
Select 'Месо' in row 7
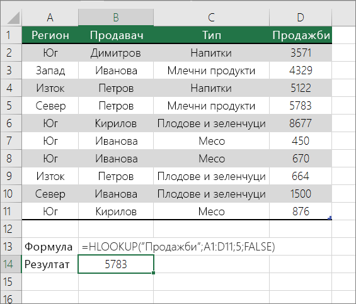pyautogui.click(x=211, y=141)
